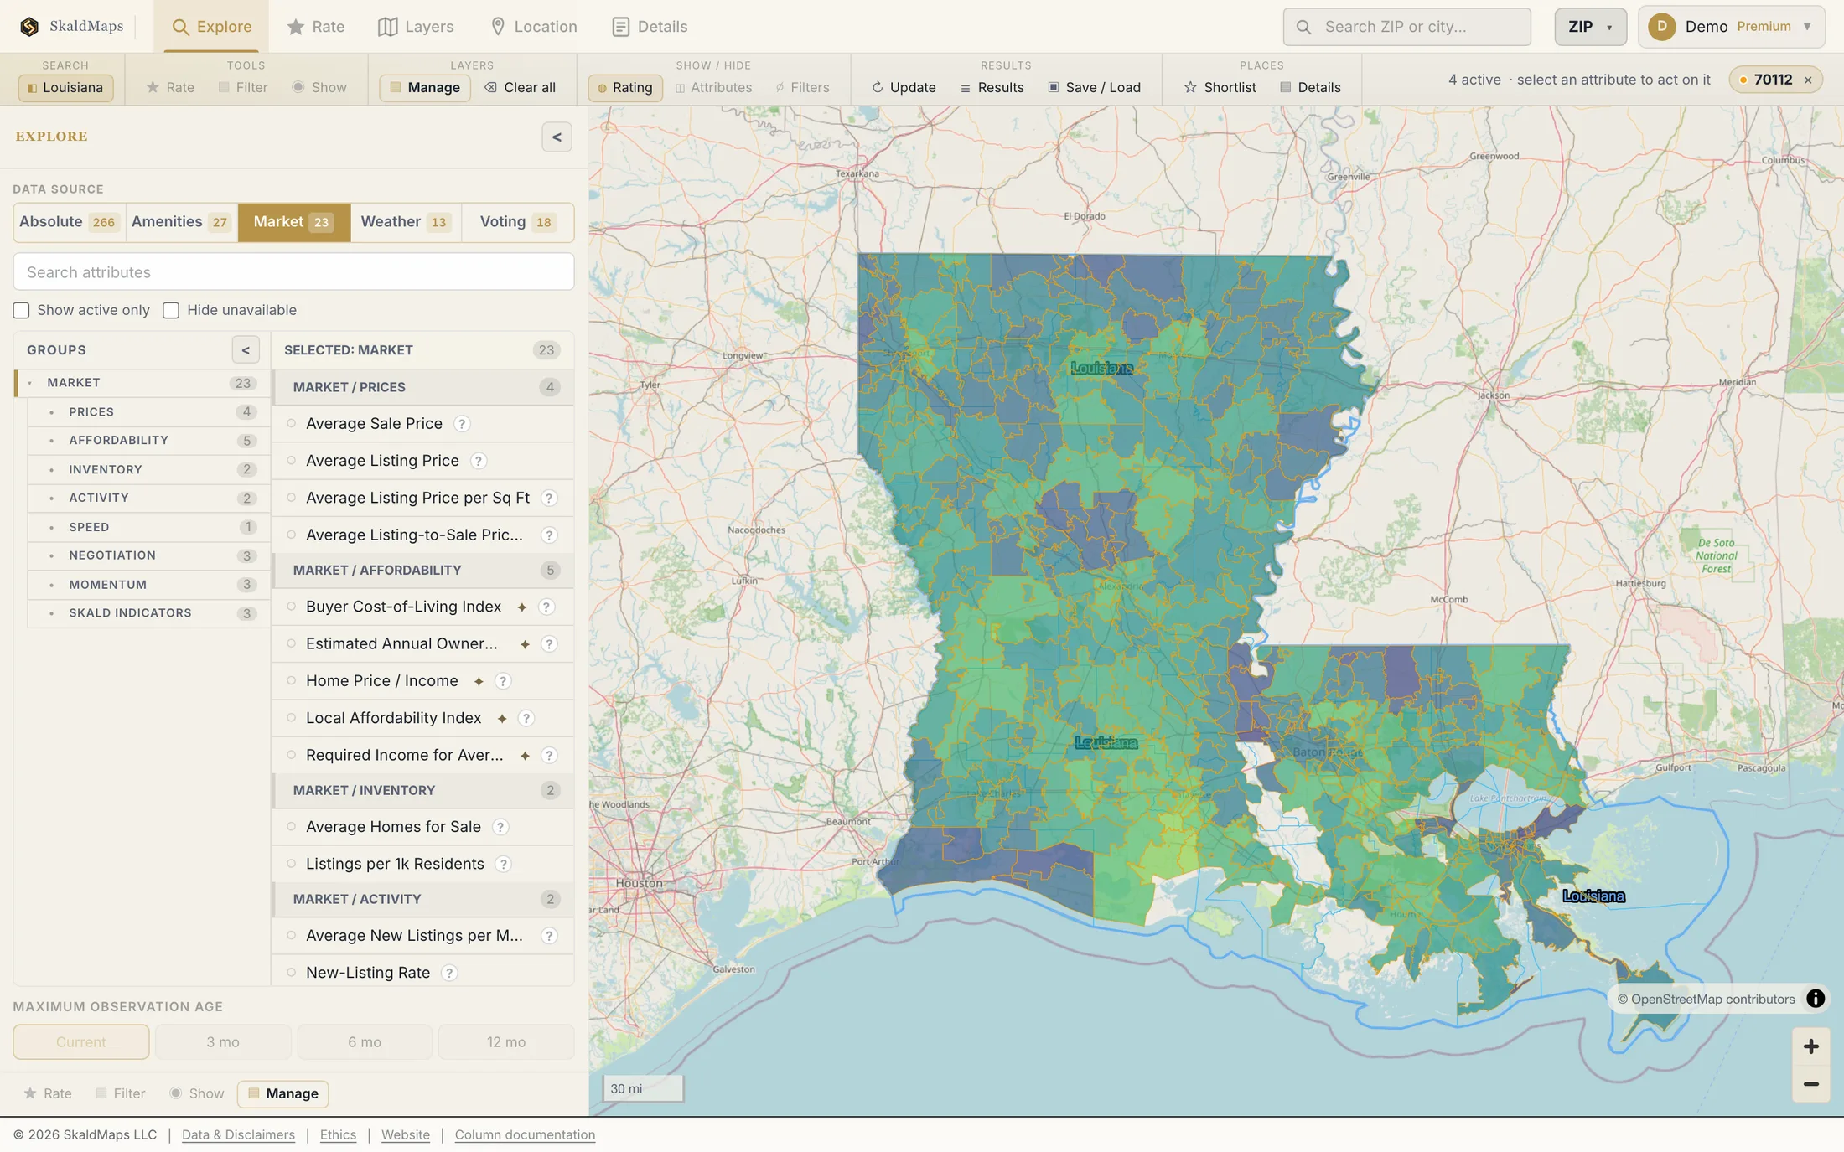The image size is (1844, 1152).
Task: Open help for Home Price / Income
Action: (503, 681)
